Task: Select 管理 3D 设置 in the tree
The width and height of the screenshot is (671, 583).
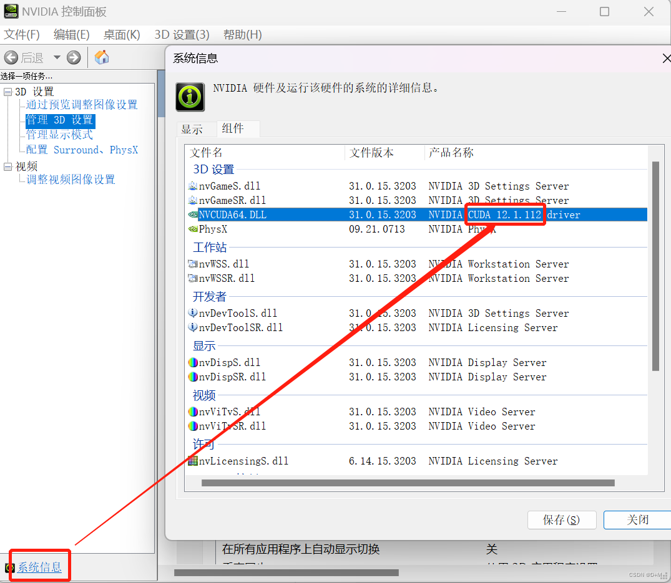Action: 60,120
